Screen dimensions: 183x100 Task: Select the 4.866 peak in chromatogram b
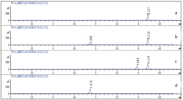tap(90, 44)
